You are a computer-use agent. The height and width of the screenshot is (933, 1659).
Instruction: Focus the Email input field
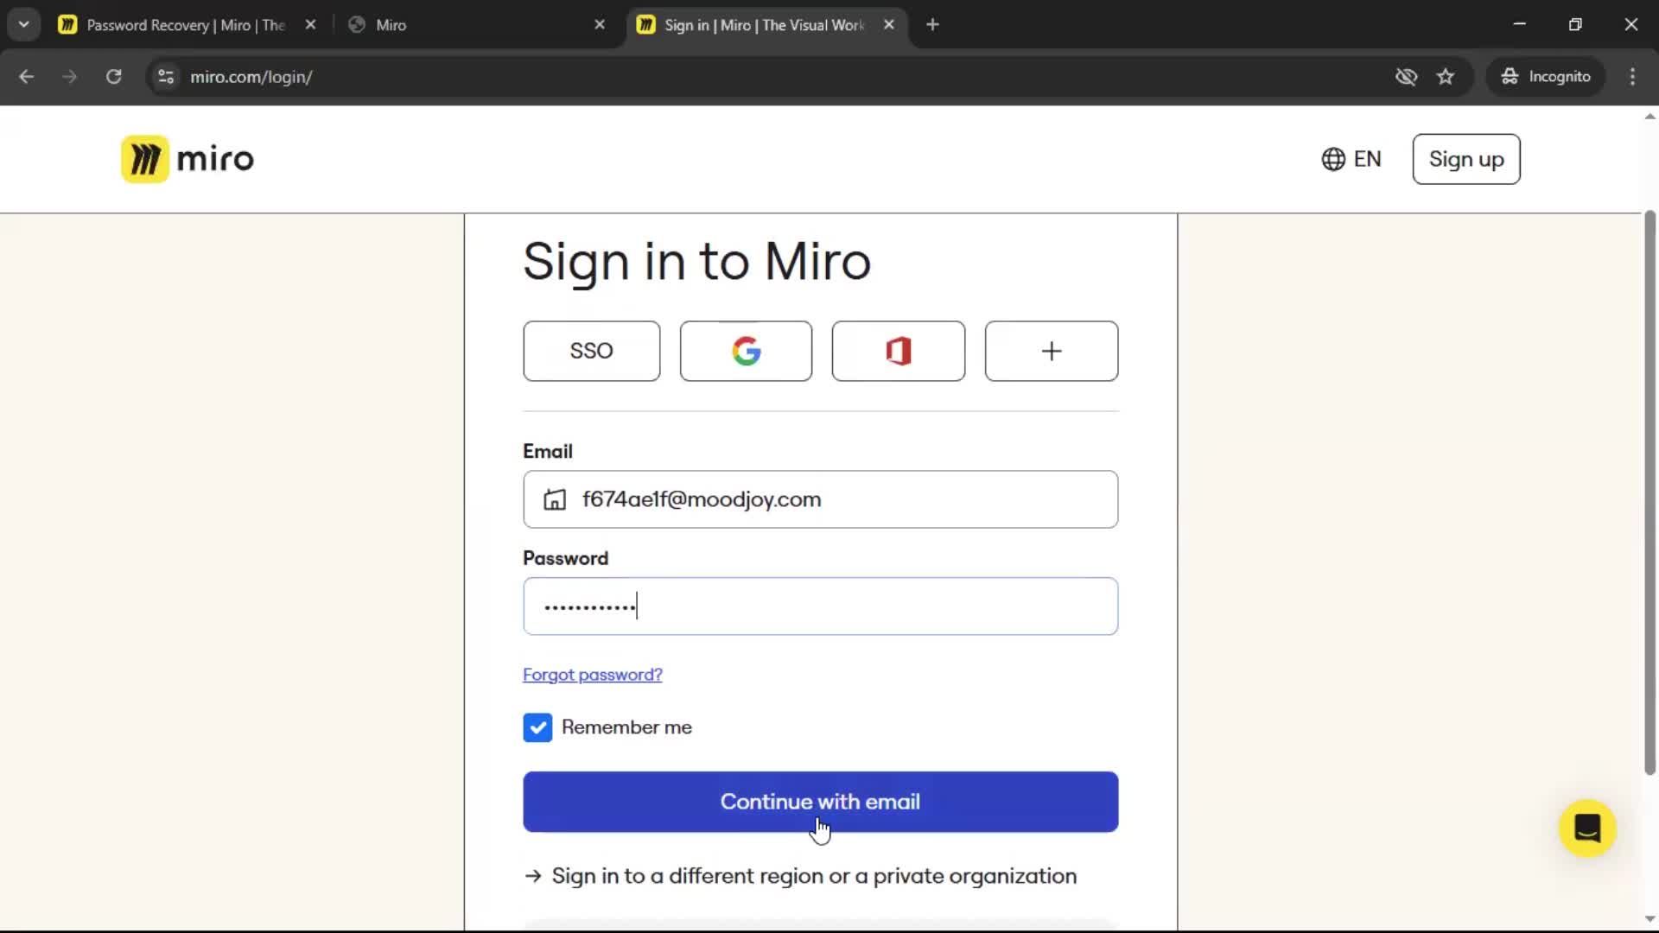(821, 499)
